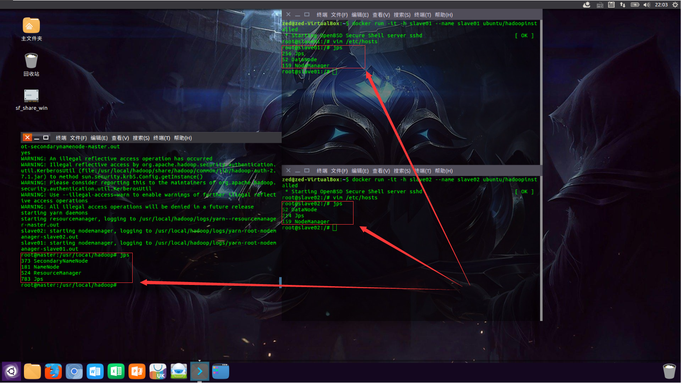Open the file manager folder icon in dock
Viewport: 681px width, 383px height.
32,371
